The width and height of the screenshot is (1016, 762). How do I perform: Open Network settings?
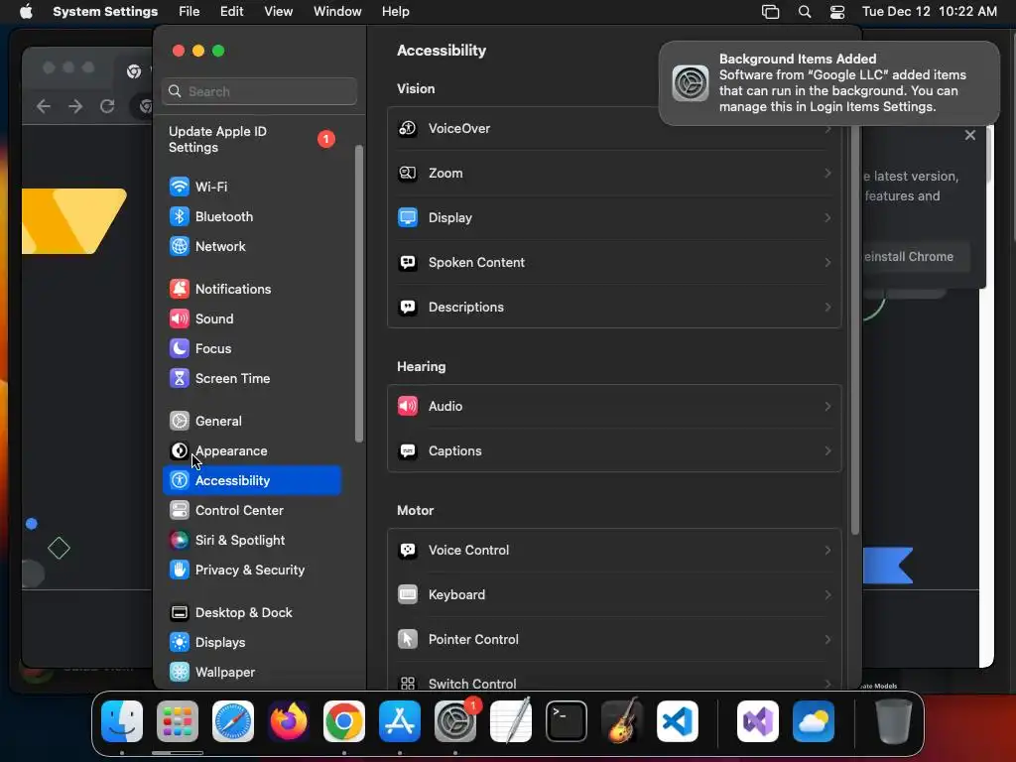251,246
